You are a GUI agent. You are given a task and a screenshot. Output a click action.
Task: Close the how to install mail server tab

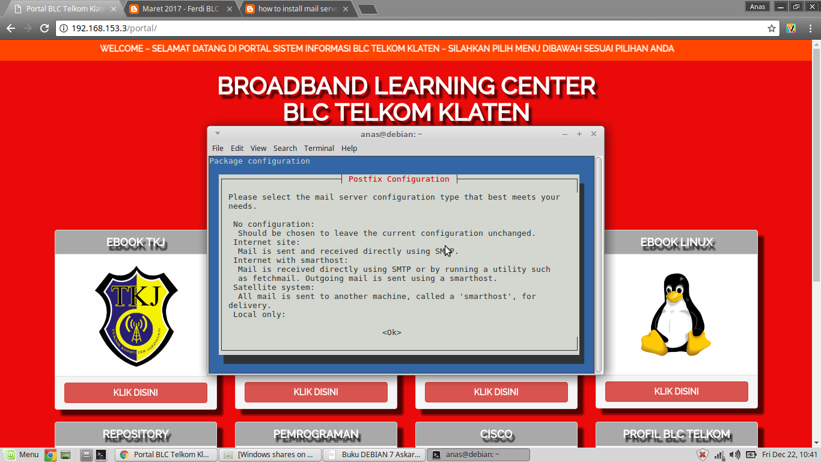[x=345, y=9]
